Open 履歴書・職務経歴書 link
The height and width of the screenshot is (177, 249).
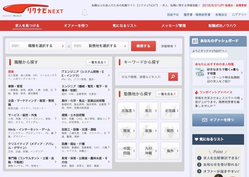point(197,15)
